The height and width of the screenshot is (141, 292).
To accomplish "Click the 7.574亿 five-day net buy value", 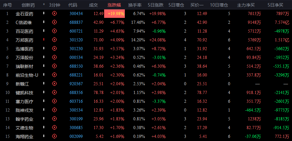I will 282,22.
